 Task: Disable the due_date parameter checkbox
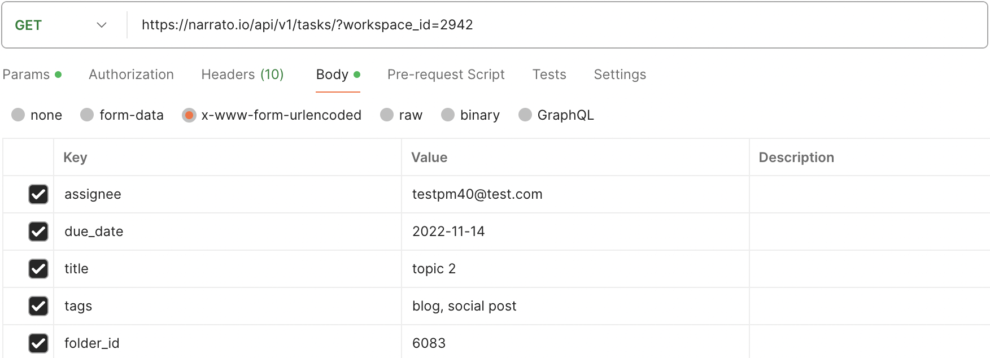[38, 232]
